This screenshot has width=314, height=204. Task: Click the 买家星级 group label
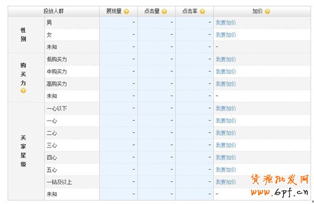click(23, 151)
